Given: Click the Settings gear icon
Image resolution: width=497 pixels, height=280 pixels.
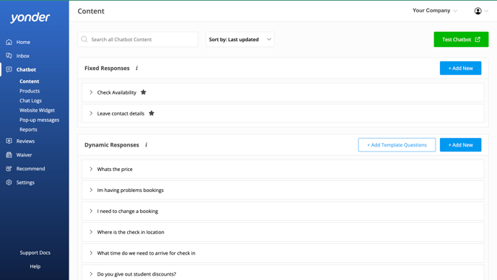Looking at the screenshot, I should [x=9, y=183].
